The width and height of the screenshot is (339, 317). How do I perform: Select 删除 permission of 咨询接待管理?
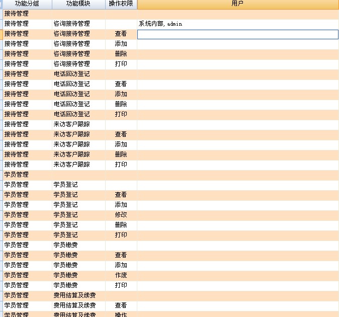[x=121, y=54]
